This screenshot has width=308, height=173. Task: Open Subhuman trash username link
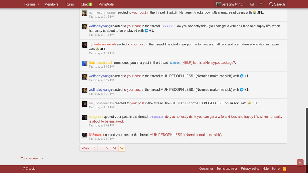[x=101, y=62]
